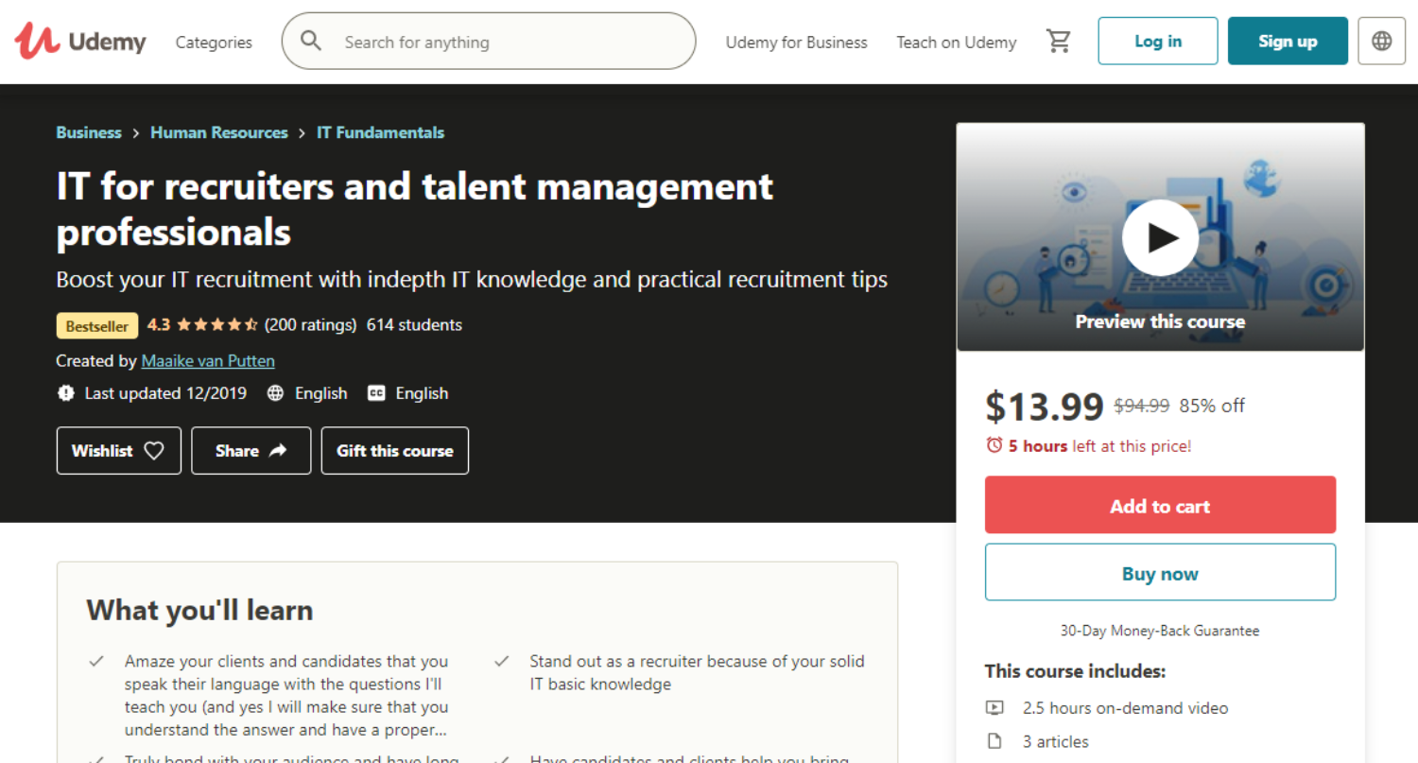Navigate to Human Resources breadcrumb

tap(218, 132)
